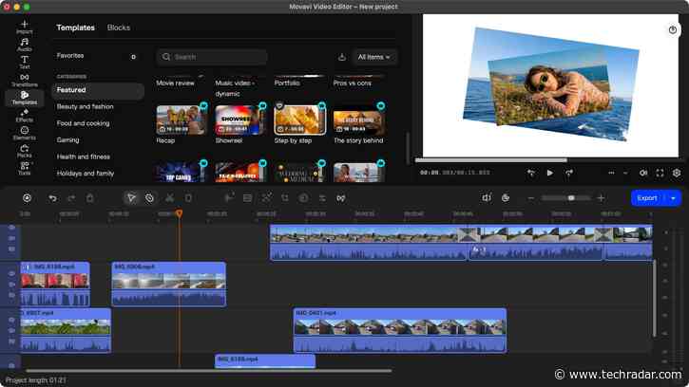Zoom in timeline with plus button
Screen dimensions: 689x387
[601, 198]
